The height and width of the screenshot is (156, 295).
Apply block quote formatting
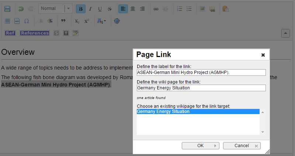[x=63, y=21]
